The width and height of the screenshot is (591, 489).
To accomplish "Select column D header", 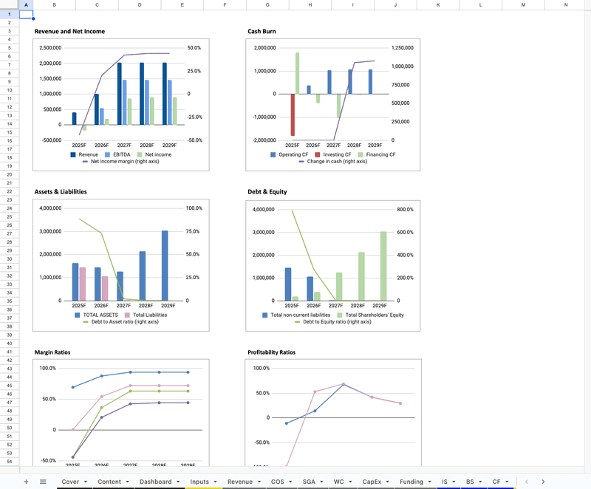I will click(140, 4).
